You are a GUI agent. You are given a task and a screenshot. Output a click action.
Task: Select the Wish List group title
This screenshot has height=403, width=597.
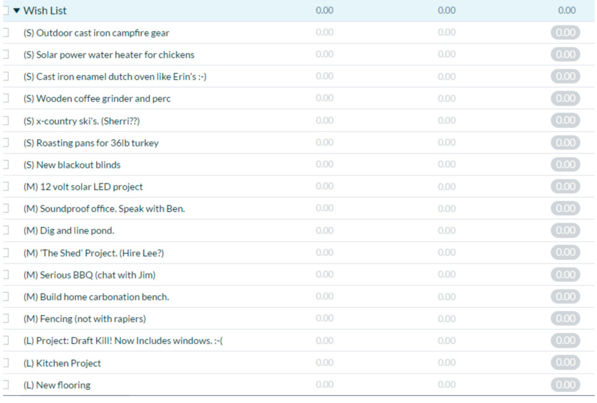click(45, 10)
